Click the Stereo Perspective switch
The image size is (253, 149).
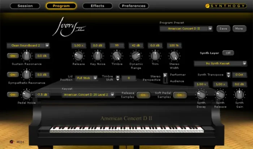pyautogui.click(x=166, y=78)
